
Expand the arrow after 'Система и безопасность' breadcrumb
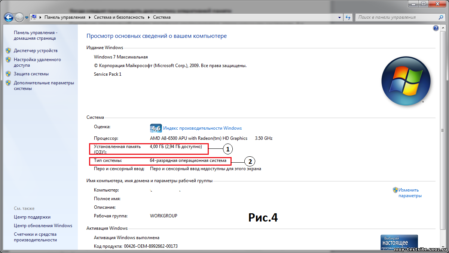point(149,17)
